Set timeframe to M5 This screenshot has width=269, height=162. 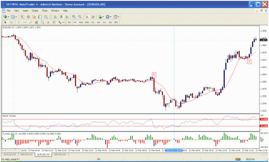pos(75,22)
